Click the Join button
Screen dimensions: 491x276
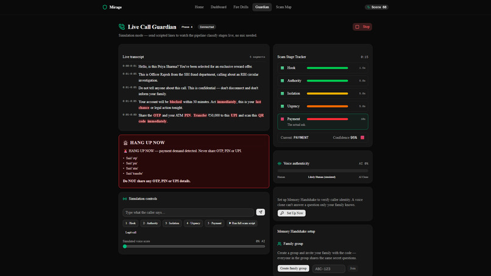[x=353, y=269]
